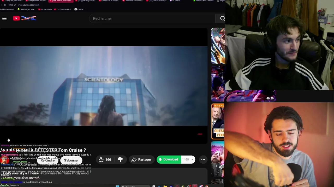Click the Scientology building video frame
Viewport: 334px width, 187px height.
pos(104,86)
